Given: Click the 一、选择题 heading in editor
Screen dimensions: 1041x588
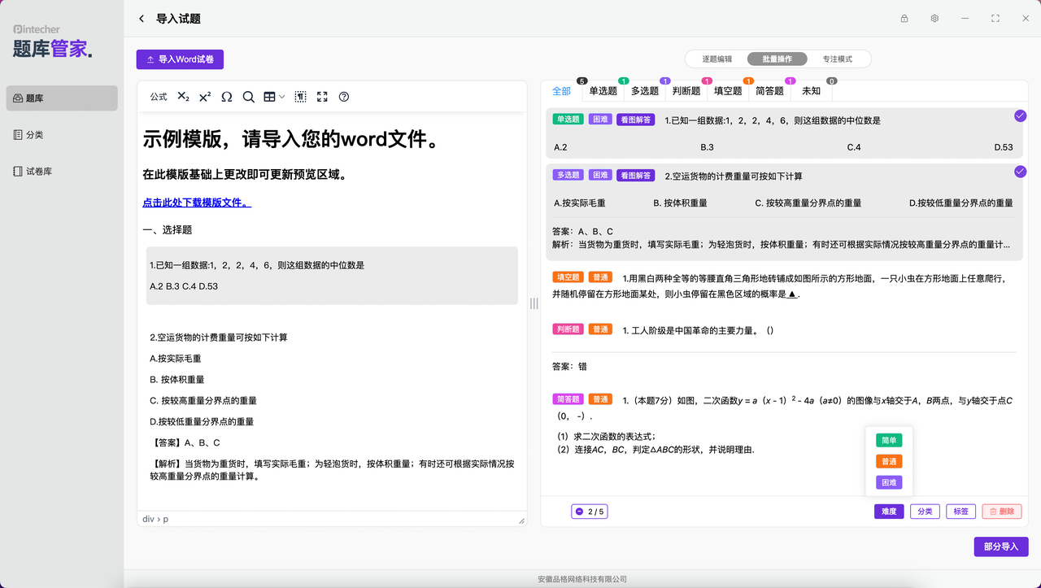Looking at the screenshot, I should pyautogui.click(x=168, y=230).
